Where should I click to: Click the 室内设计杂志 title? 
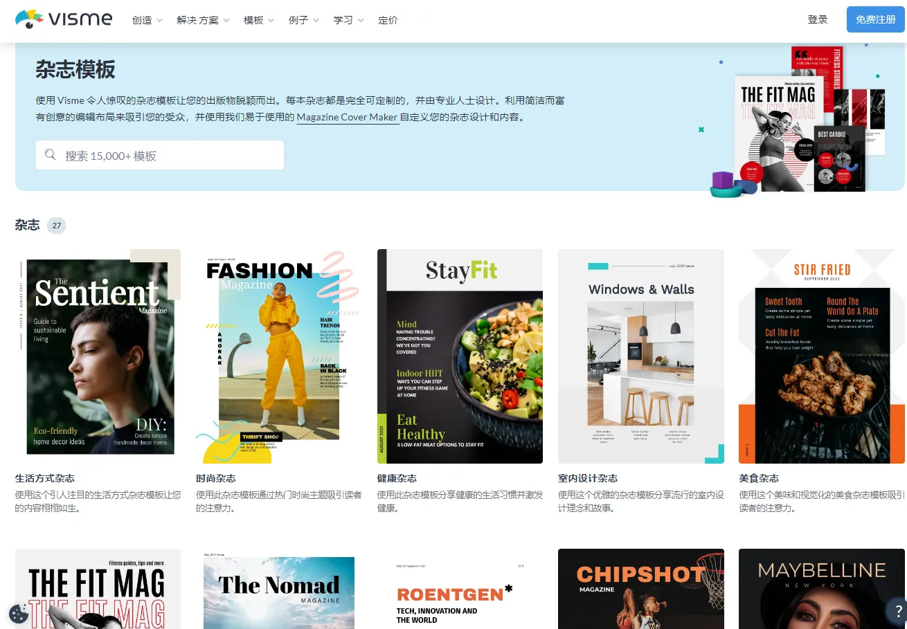coord(588,478)
